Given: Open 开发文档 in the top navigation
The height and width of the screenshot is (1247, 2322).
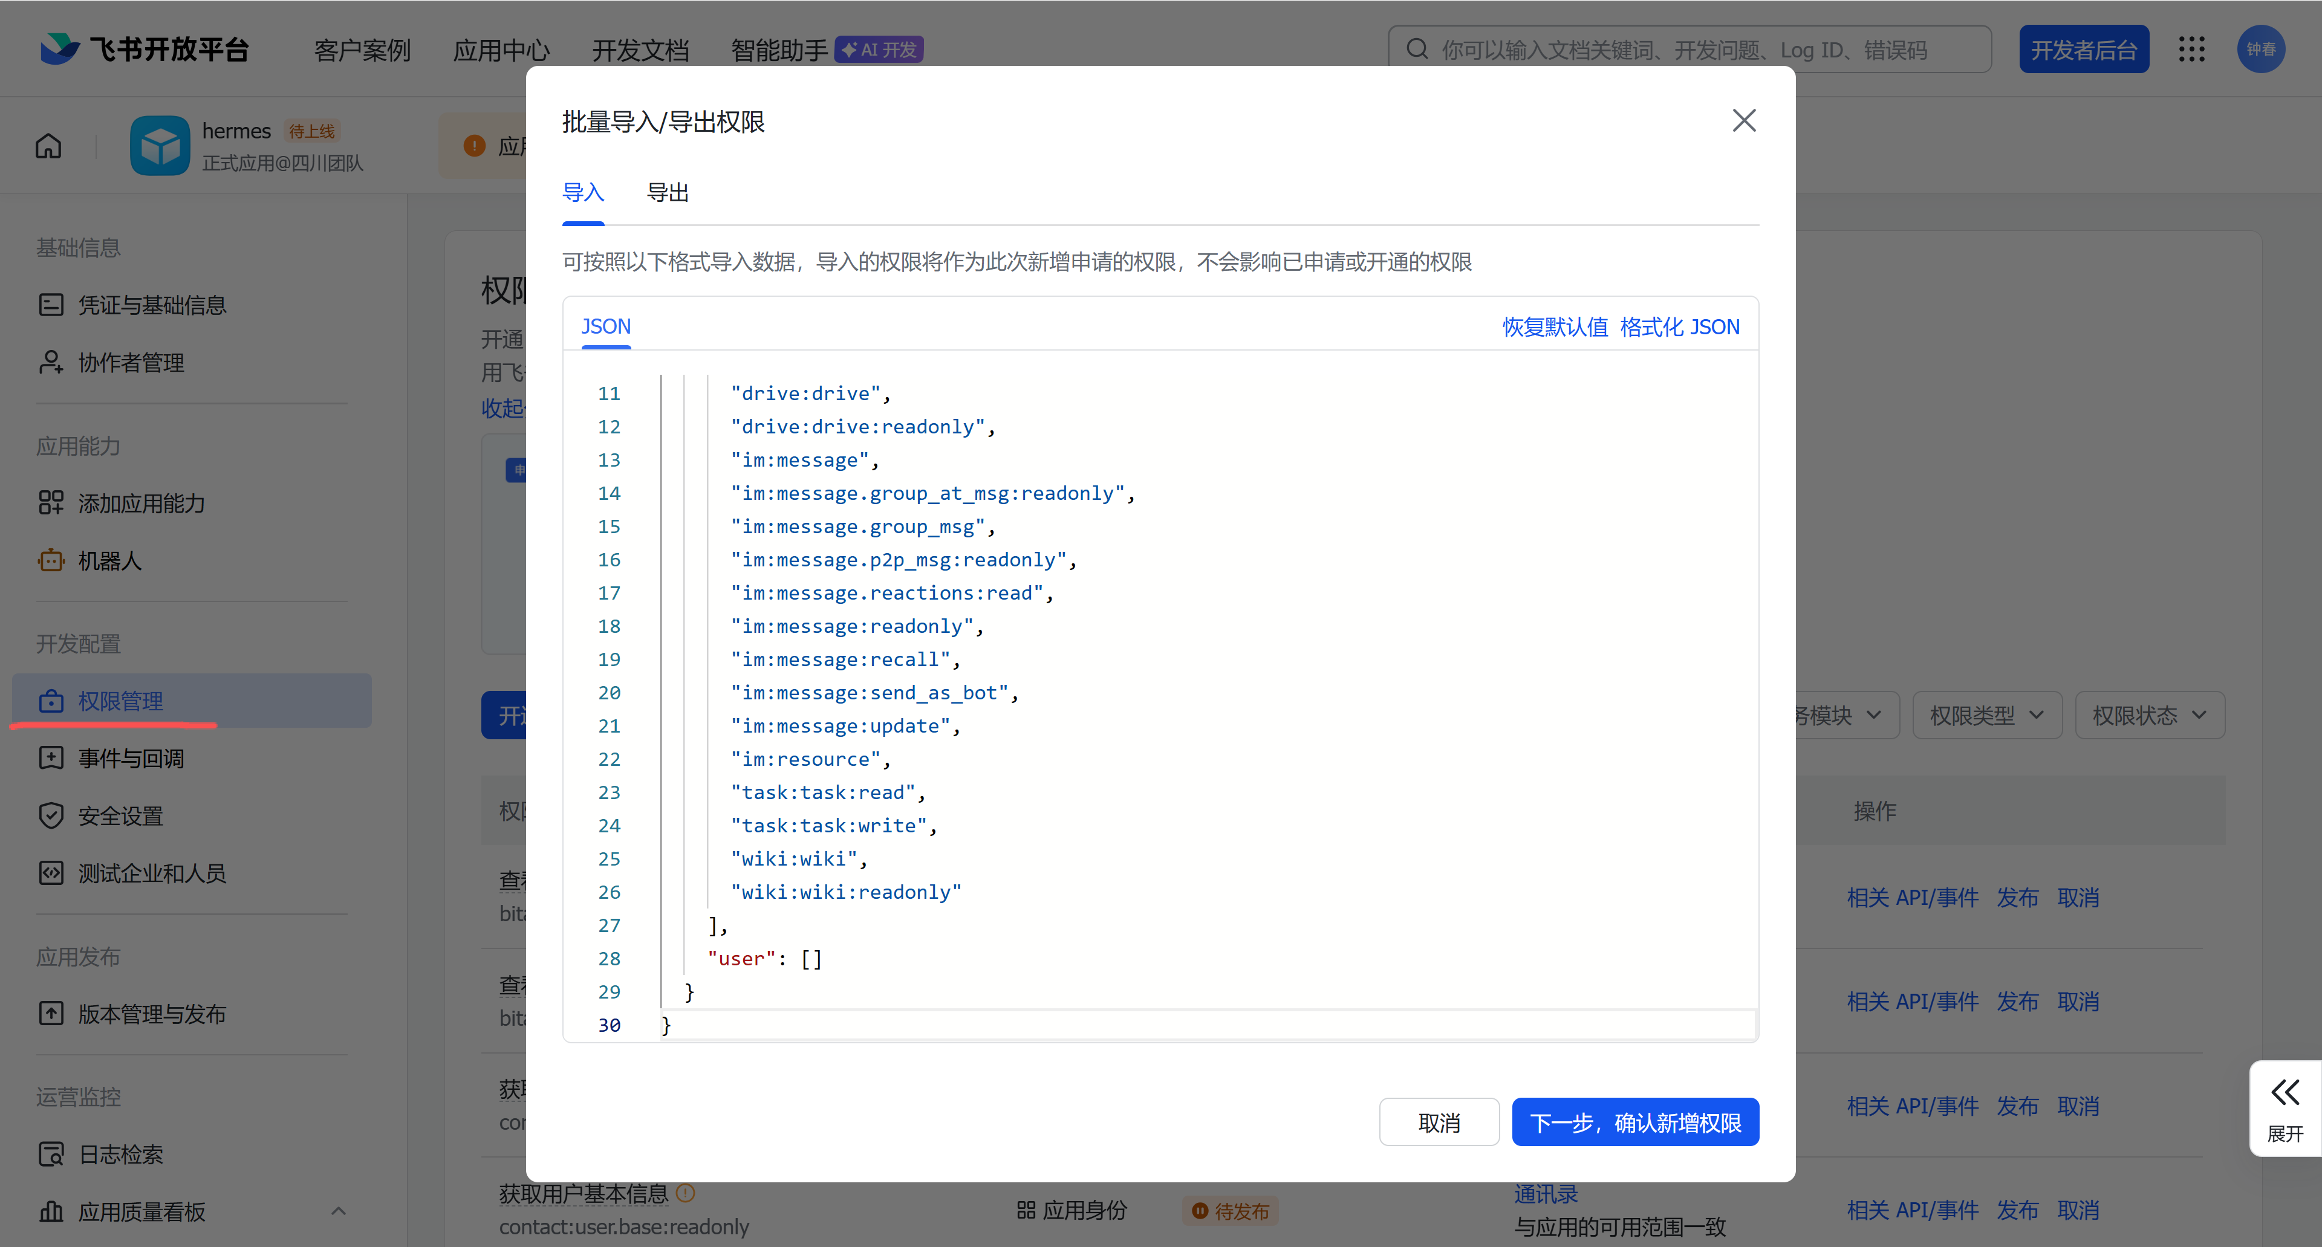Looking at the screenshot, I should (640, 50).
